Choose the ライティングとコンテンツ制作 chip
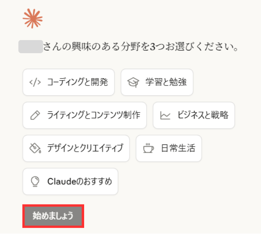 pyautogui.click(x=85, y=115)
